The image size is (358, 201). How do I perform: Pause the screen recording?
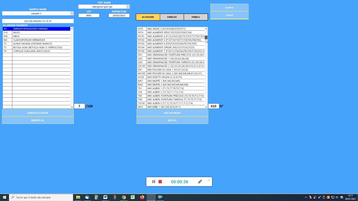(x=154, y=182)
